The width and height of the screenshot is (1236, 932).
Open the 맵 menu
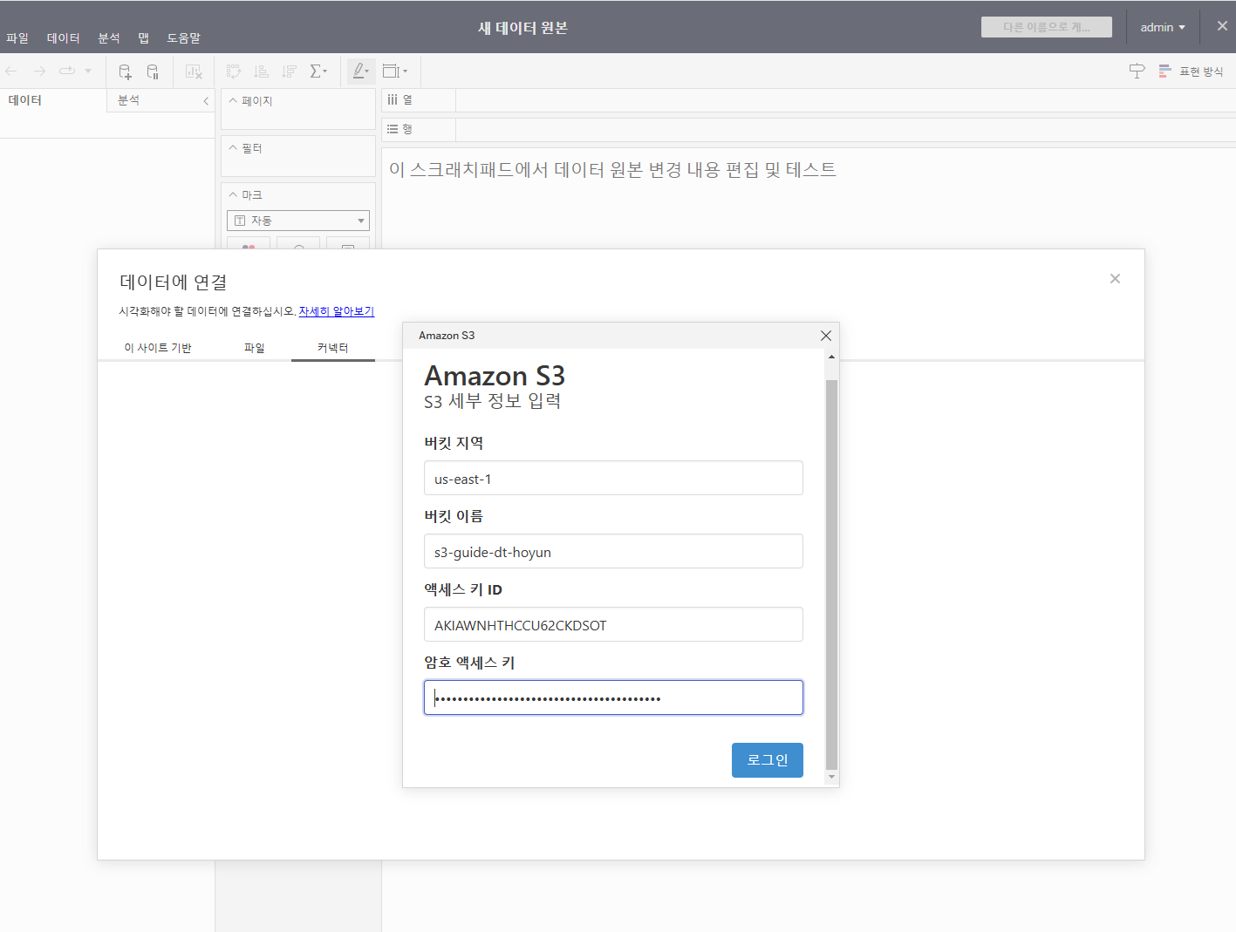tap(143, 38)
